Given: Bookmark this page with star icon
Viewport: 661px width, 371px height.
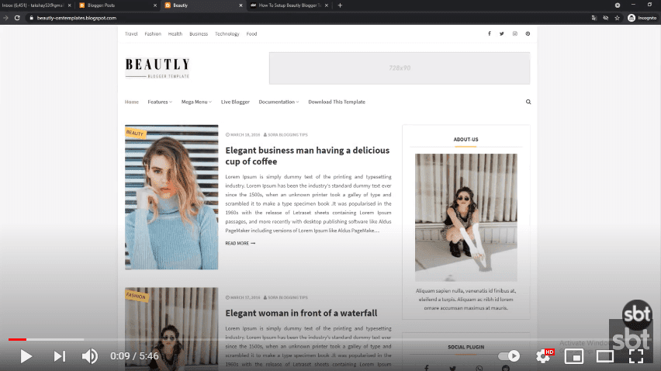Looking at the screenshot, I should 617,18.
